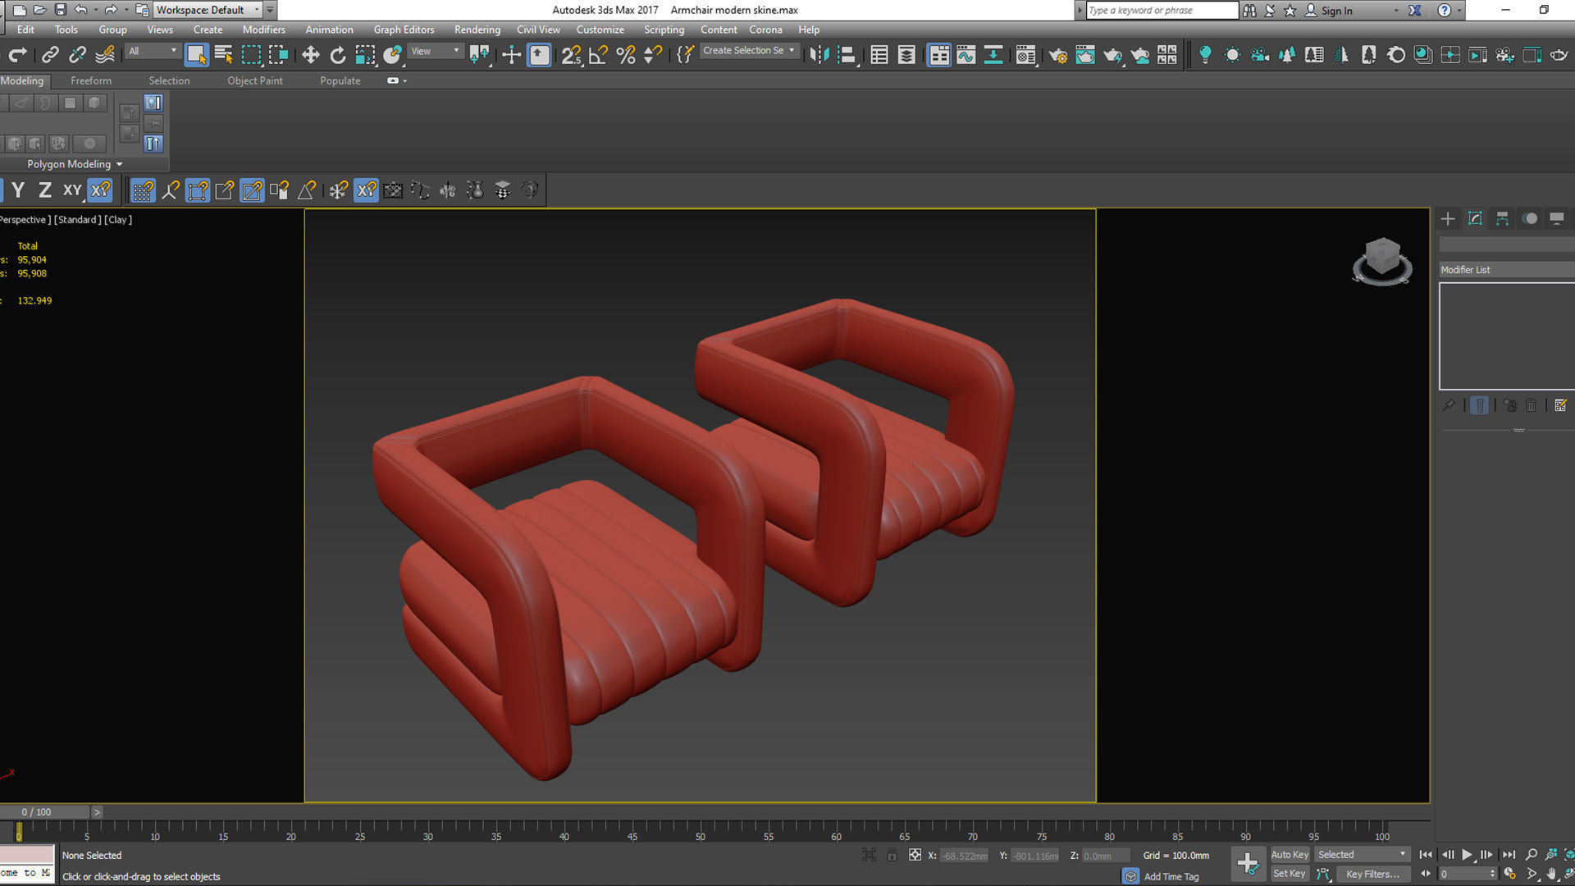Click the 0 / 100 time slider
Image resolution: width=1575 pixels, height=886 pixels.
[x=45, y=812]
